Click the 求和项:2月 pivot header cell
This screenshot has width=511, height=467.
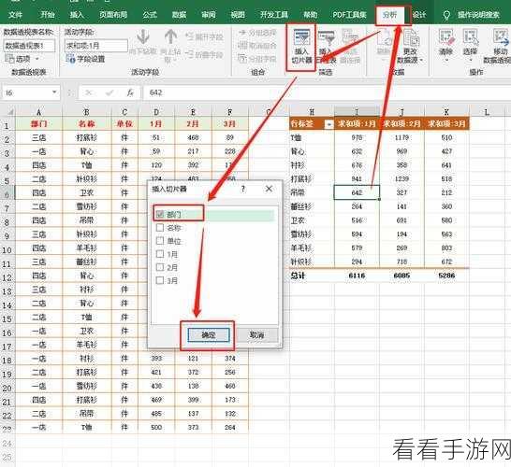tap(401, 124)
